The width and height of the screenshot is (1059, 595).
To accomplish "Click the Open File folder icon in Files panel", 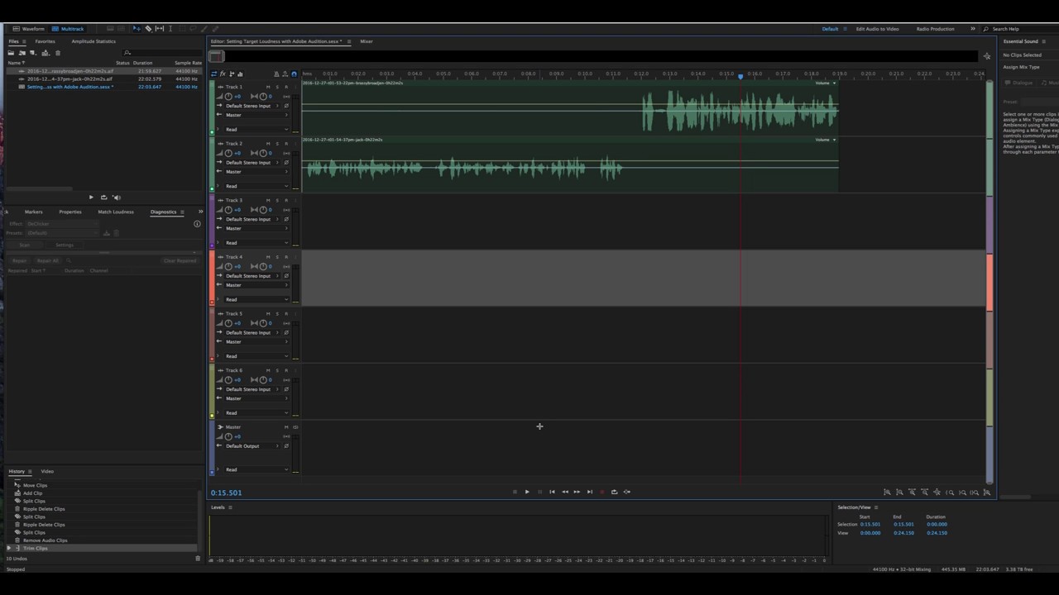I will click(x=11, y=53).
